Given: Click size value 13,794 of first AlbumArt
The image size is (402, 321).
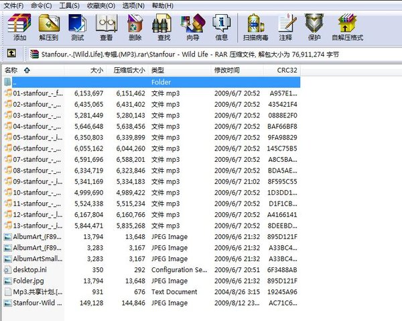Looking at the screenshot, I should coord(93,236).
